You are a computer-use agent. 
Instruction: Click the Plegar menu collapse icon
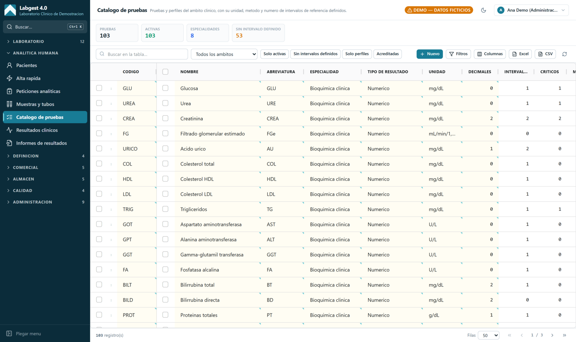(9, 334)
